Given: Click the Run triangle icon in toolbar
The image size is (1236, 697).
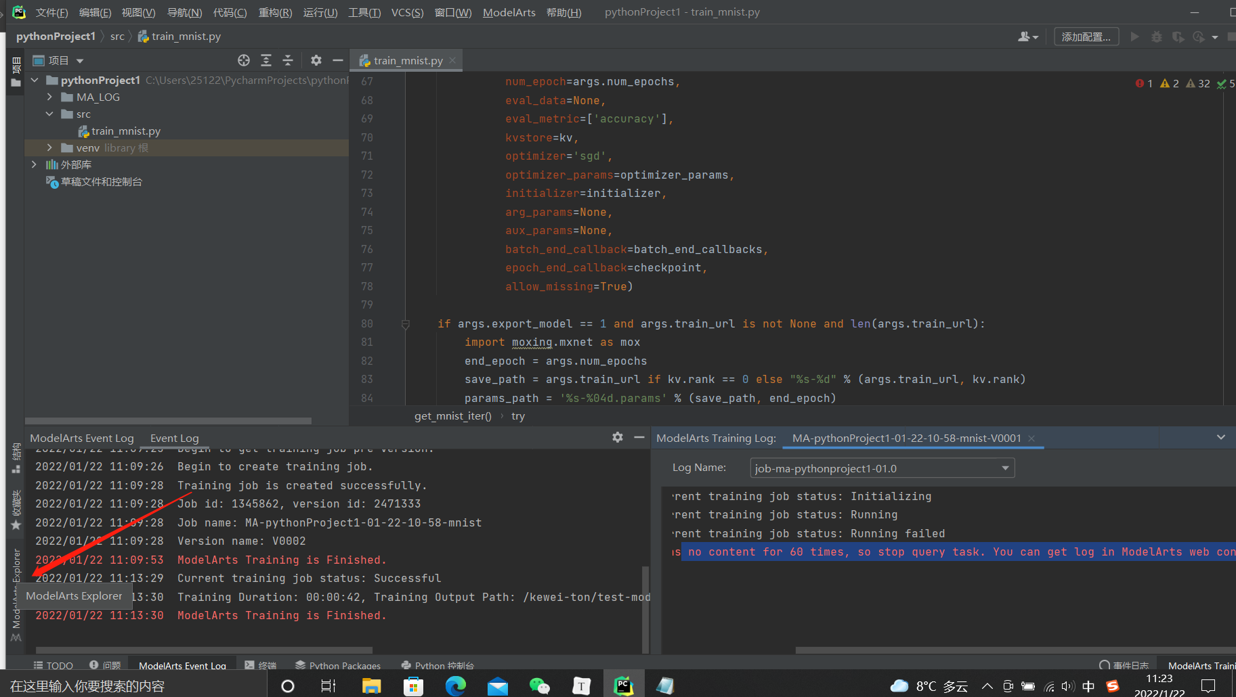Looking at the screenshot, I should (x=1135, y=37).
